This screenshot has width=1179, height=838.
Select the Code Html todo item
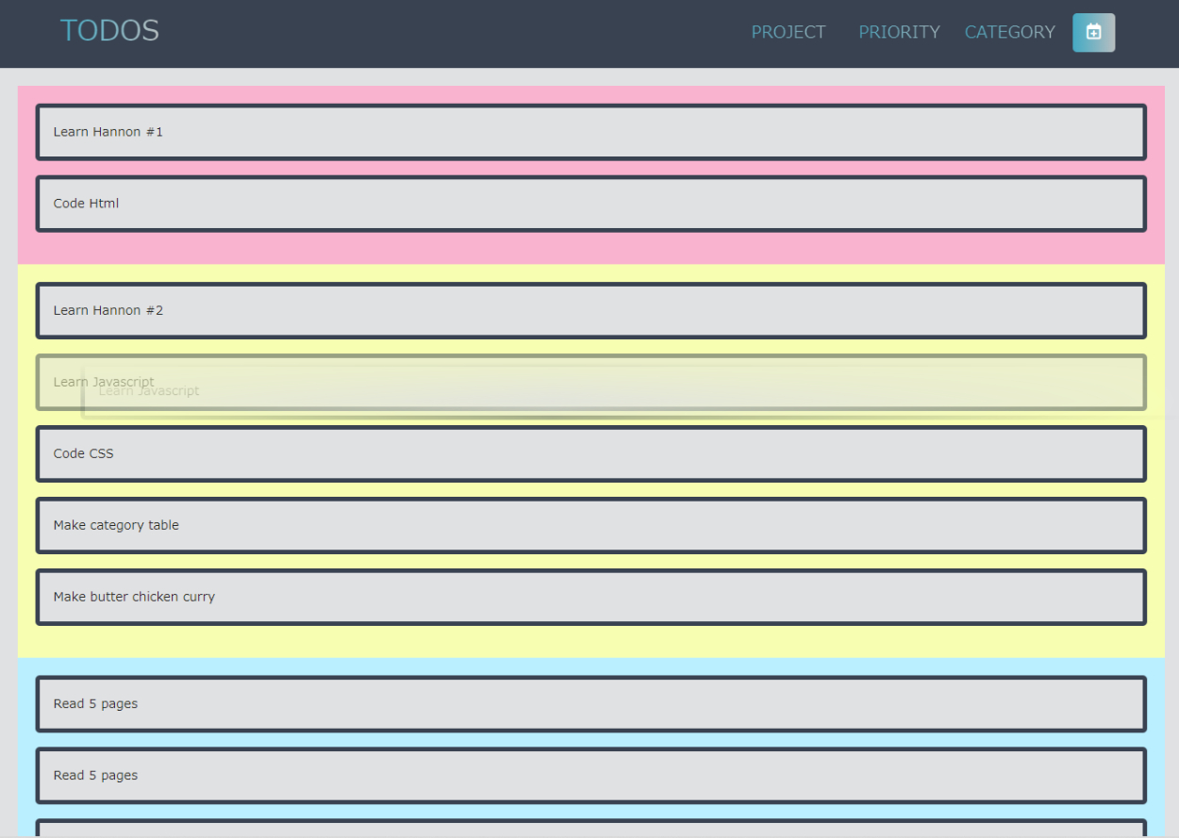point(590,204)
